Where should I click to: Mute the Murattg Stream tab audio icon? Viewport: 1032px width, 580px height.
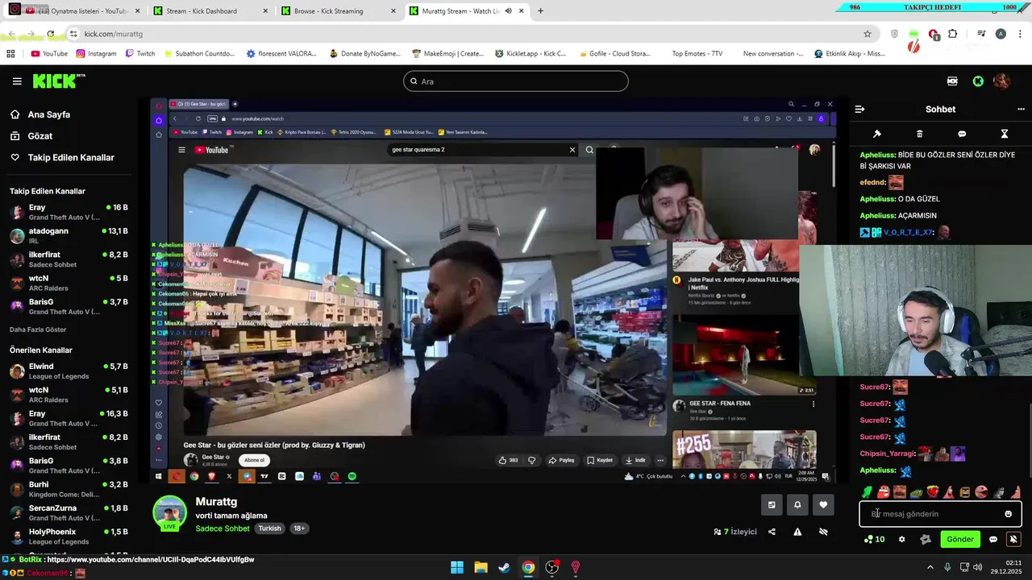tap(508, 11)
